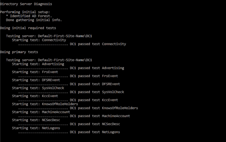The image size is (226, 142).
Task: Click 'Done gathering initial info.' line
Action: tap(34, 20)
